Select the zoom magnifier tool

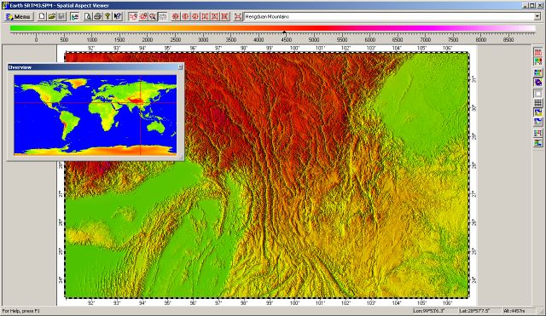click(x=153, y=16)
